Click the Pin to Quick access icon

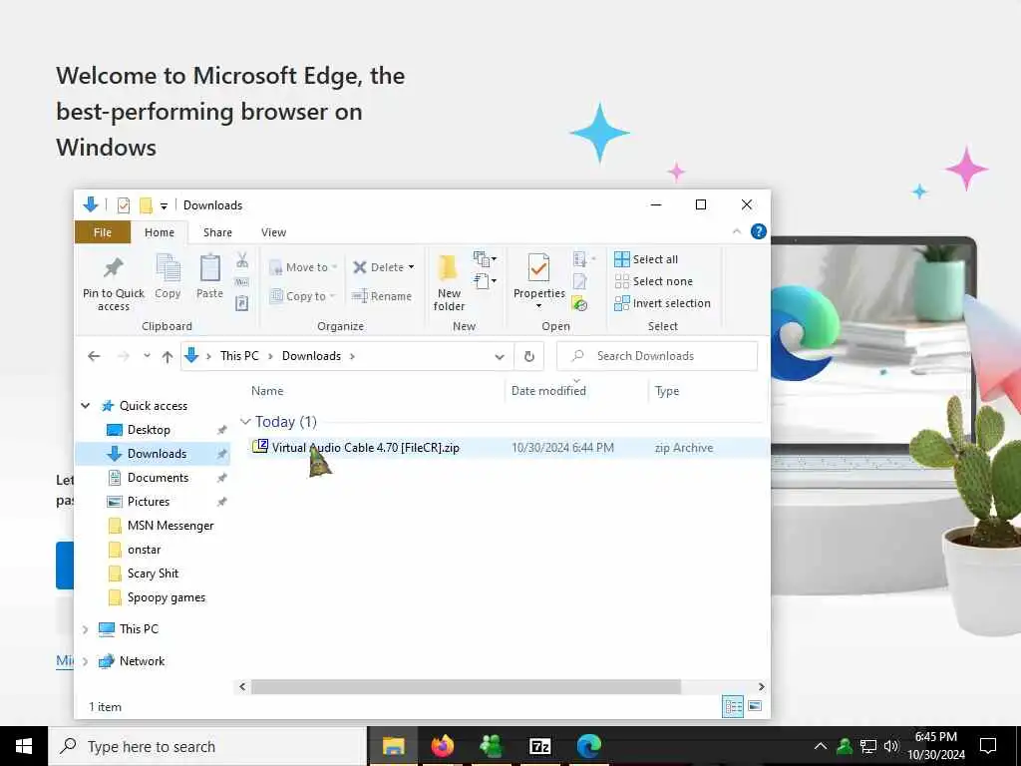coord(114,267)
